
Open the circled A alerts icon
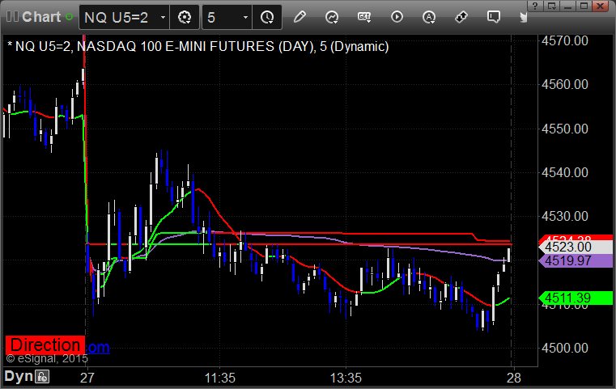pos(429,16)
